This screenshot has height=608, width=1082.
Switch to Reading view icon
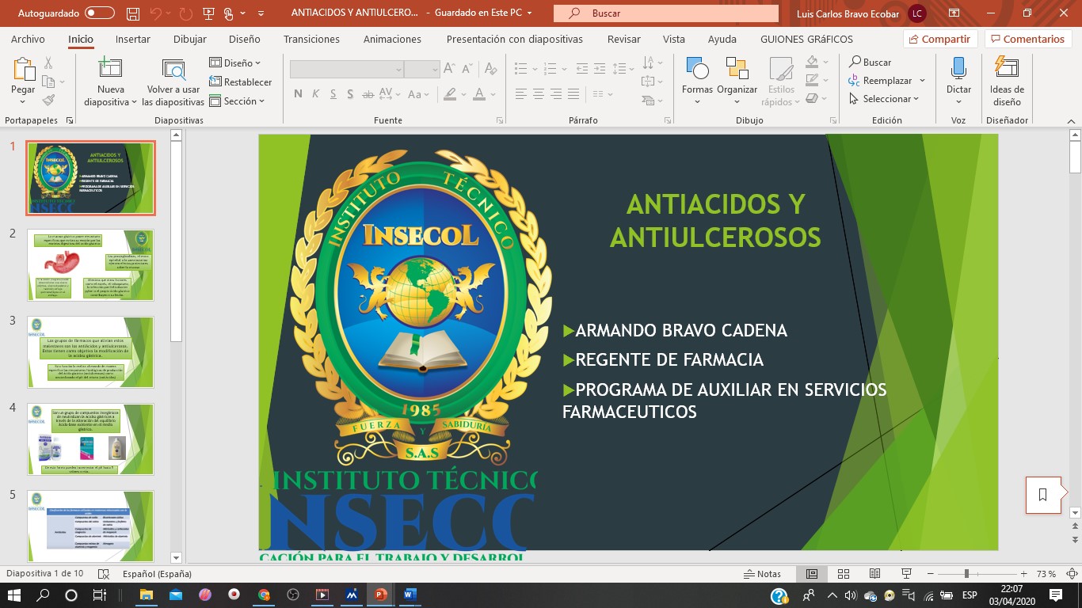(x=874, y=574)
